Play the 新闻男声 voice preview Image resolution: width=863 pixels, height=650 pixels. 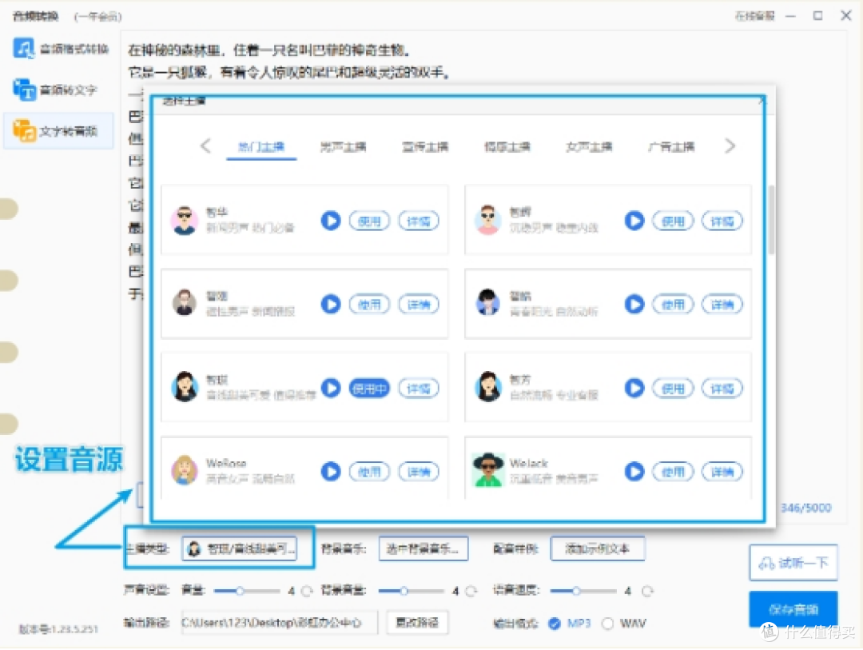pyautogui.click(x=330, y=221)
